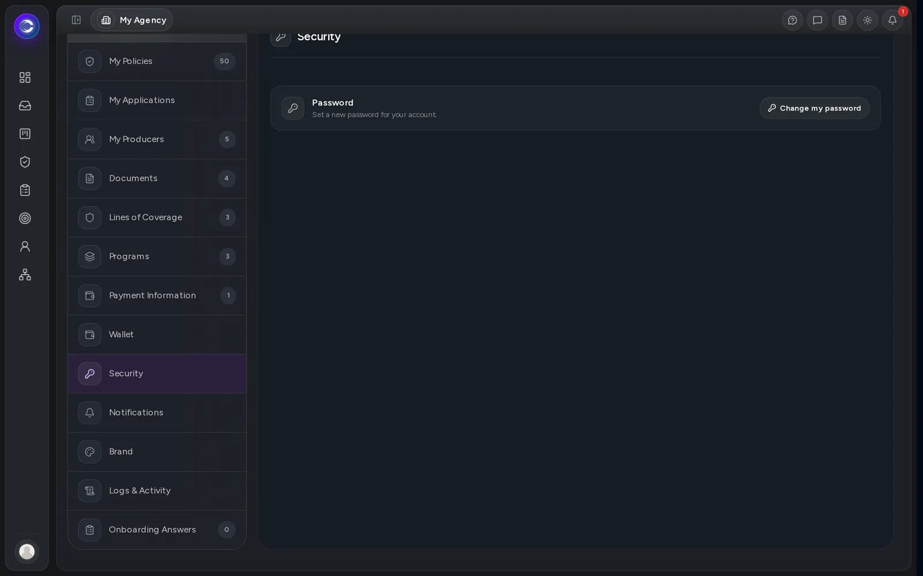The width and height of the screenshot is (923, 576).
Task: Toggle the light/dark theme sun icon
Action: [867, 20]
